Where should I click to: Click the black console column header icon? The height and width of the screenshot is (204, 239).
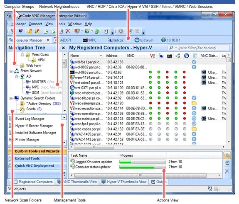169,56
